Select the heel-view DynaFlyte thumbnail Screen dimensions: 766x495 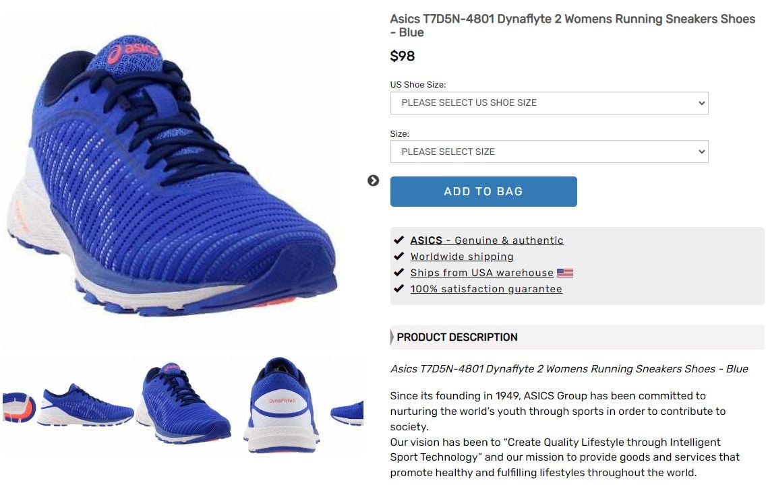[281, 405]
